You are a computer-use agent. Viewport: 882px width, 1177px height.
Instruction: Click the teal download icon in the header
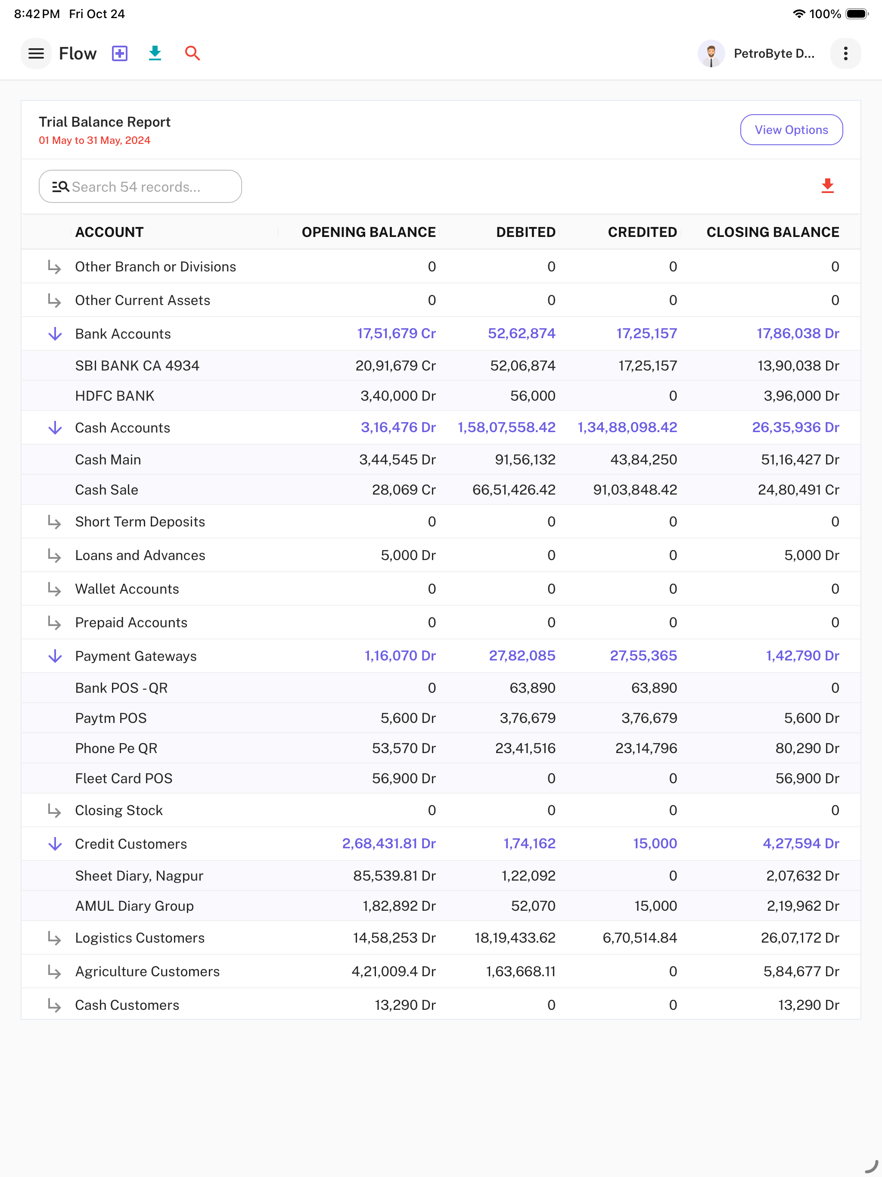point(155,53)
